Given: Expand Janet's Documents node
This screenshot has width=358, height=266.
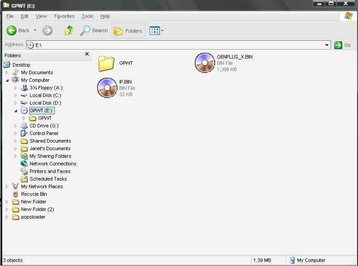Looking at the screenshot, I should [x=15, y=149].
